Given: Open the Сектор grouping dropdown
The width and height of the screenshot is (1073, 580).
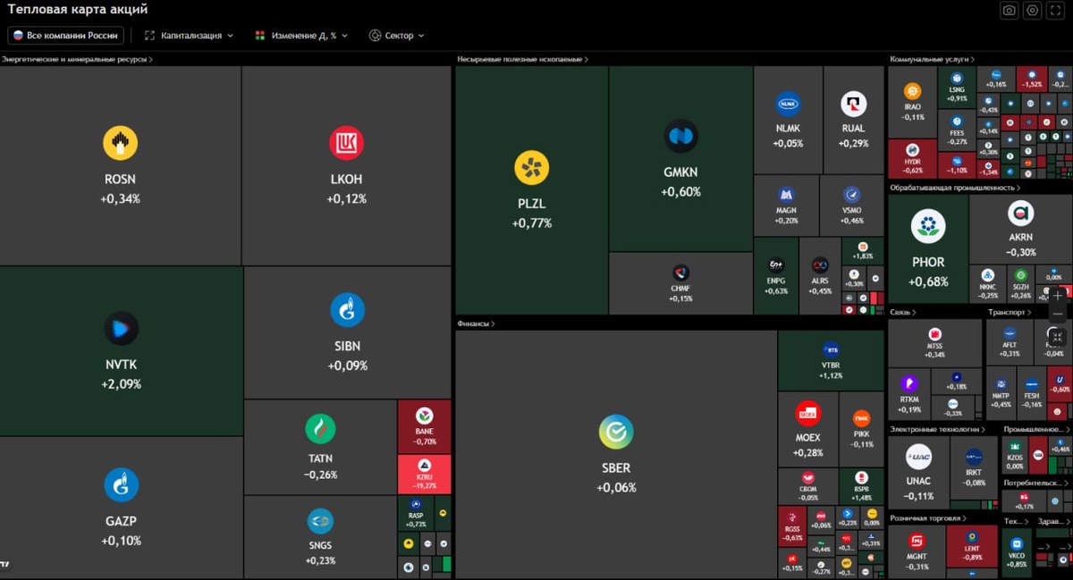Looking at the screenshot, I should (x=396, y=36).
